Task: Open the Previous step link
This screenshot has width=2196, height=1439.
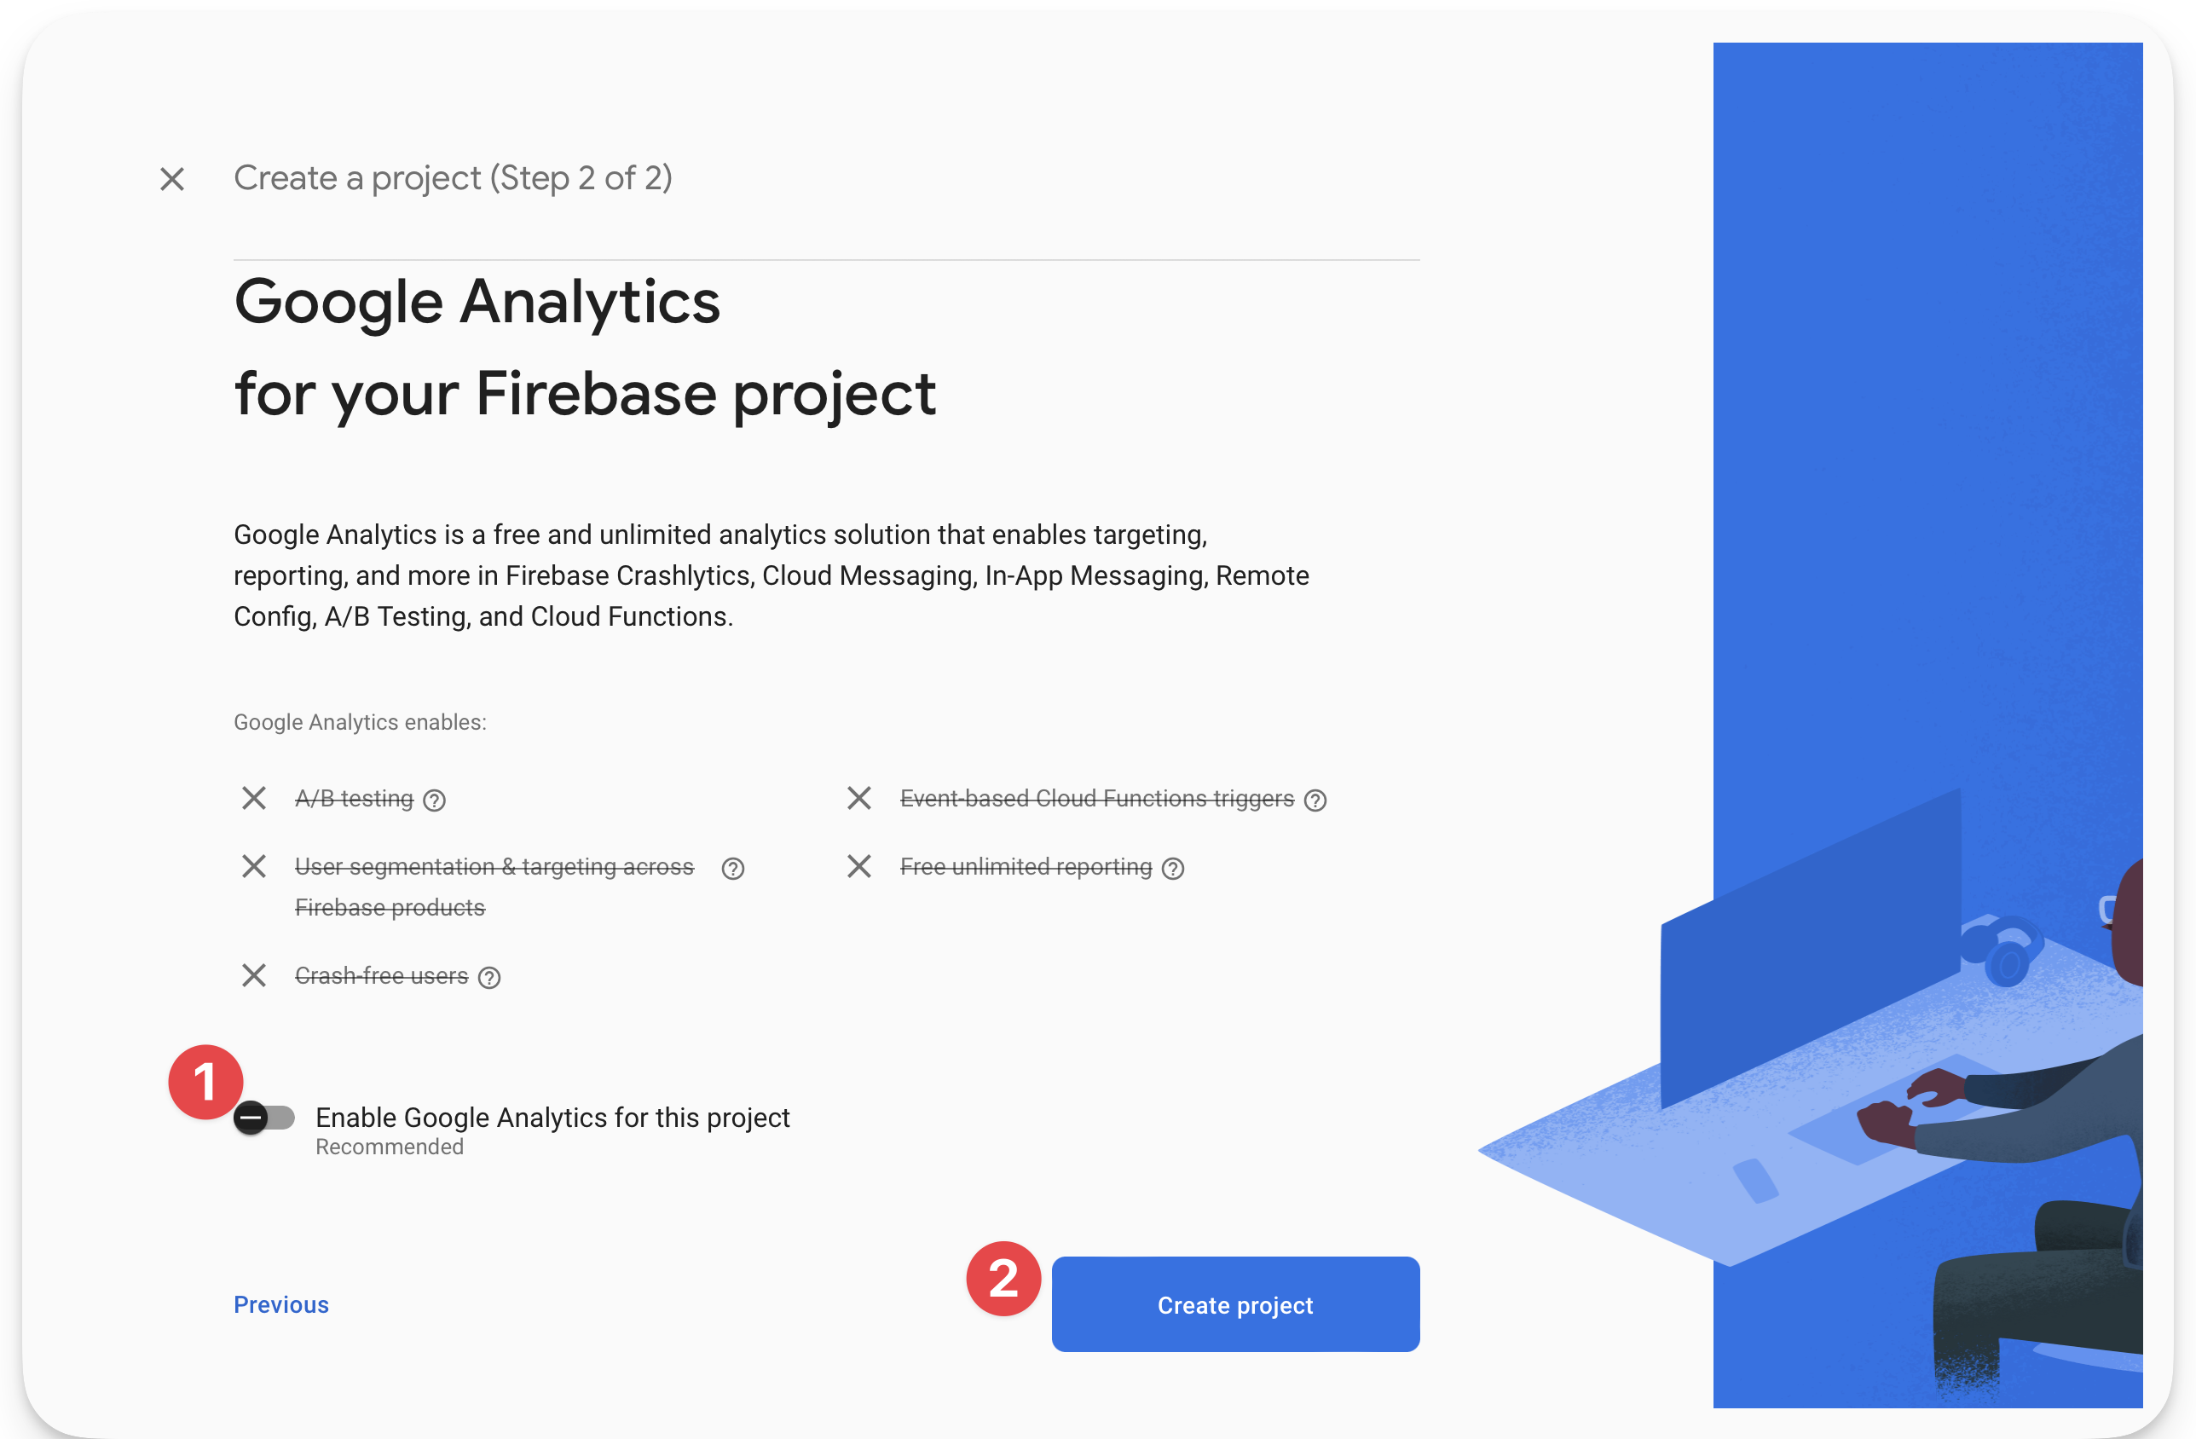Action: (280, 1304)
